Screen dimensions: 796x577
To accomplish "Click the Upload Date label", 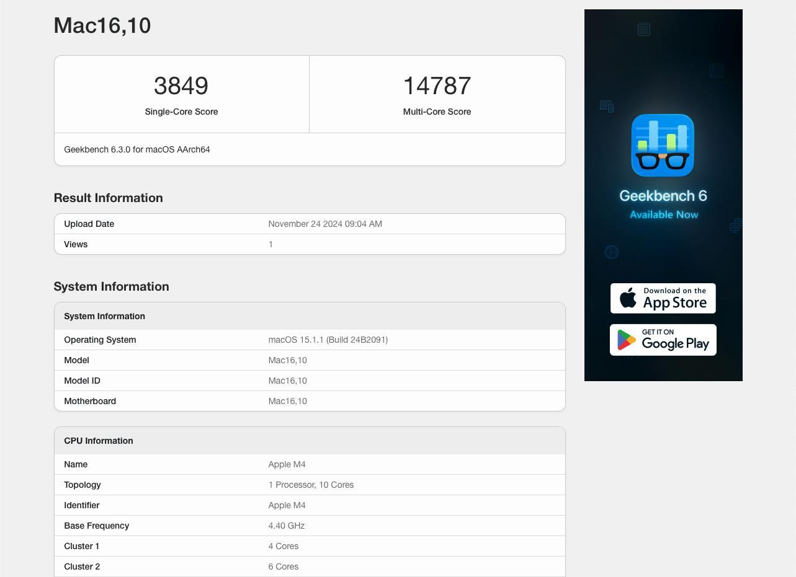I will click(89, 224).
